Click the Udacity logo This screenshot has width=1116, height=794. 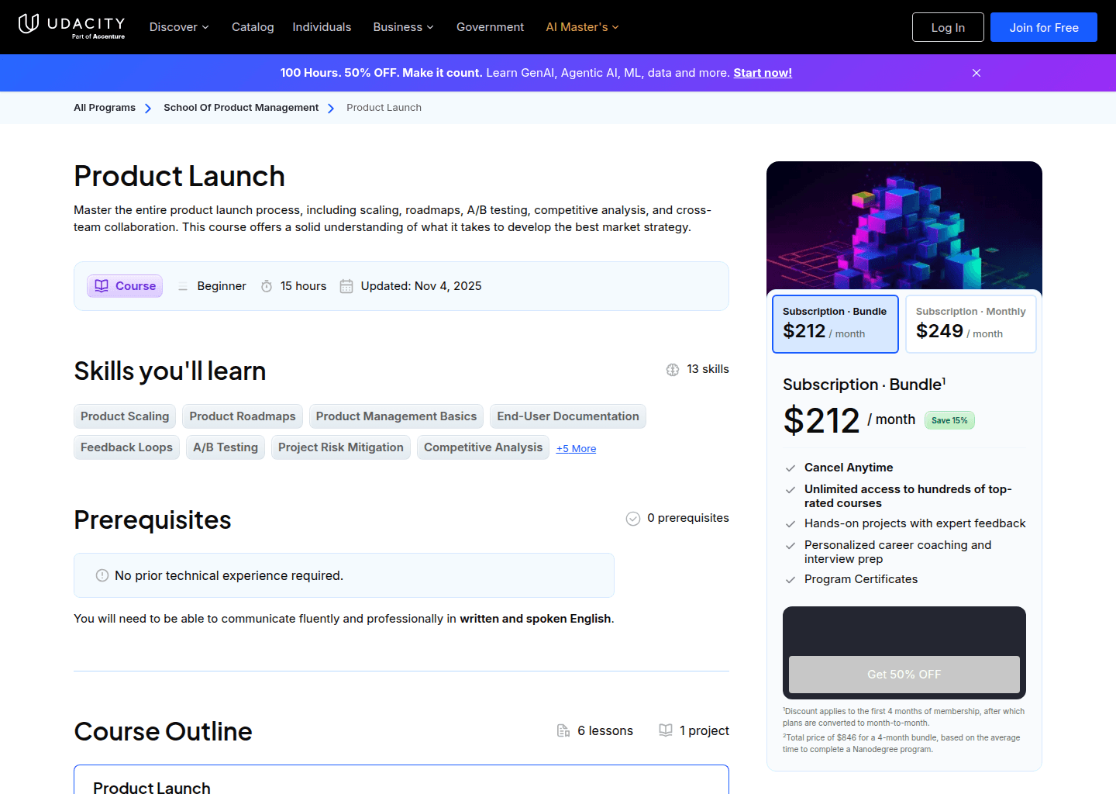71,26
